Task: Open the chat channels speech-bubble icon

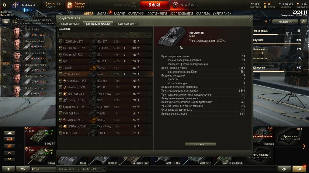Action: [x=23, y=169]
